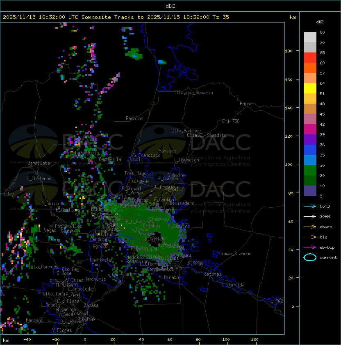
Task: Click the Capdevila map label
Action: [110, 159]
